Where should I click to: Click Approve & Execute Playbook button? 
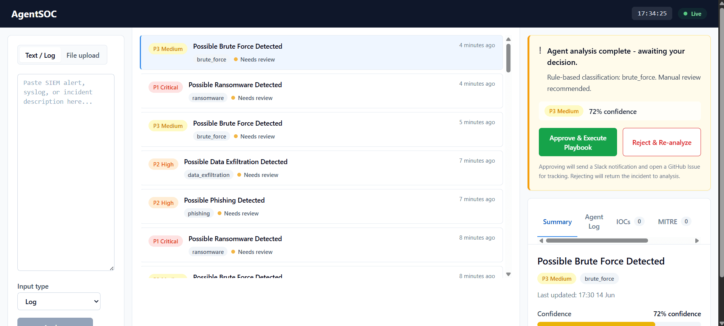(x=578, y=142)
